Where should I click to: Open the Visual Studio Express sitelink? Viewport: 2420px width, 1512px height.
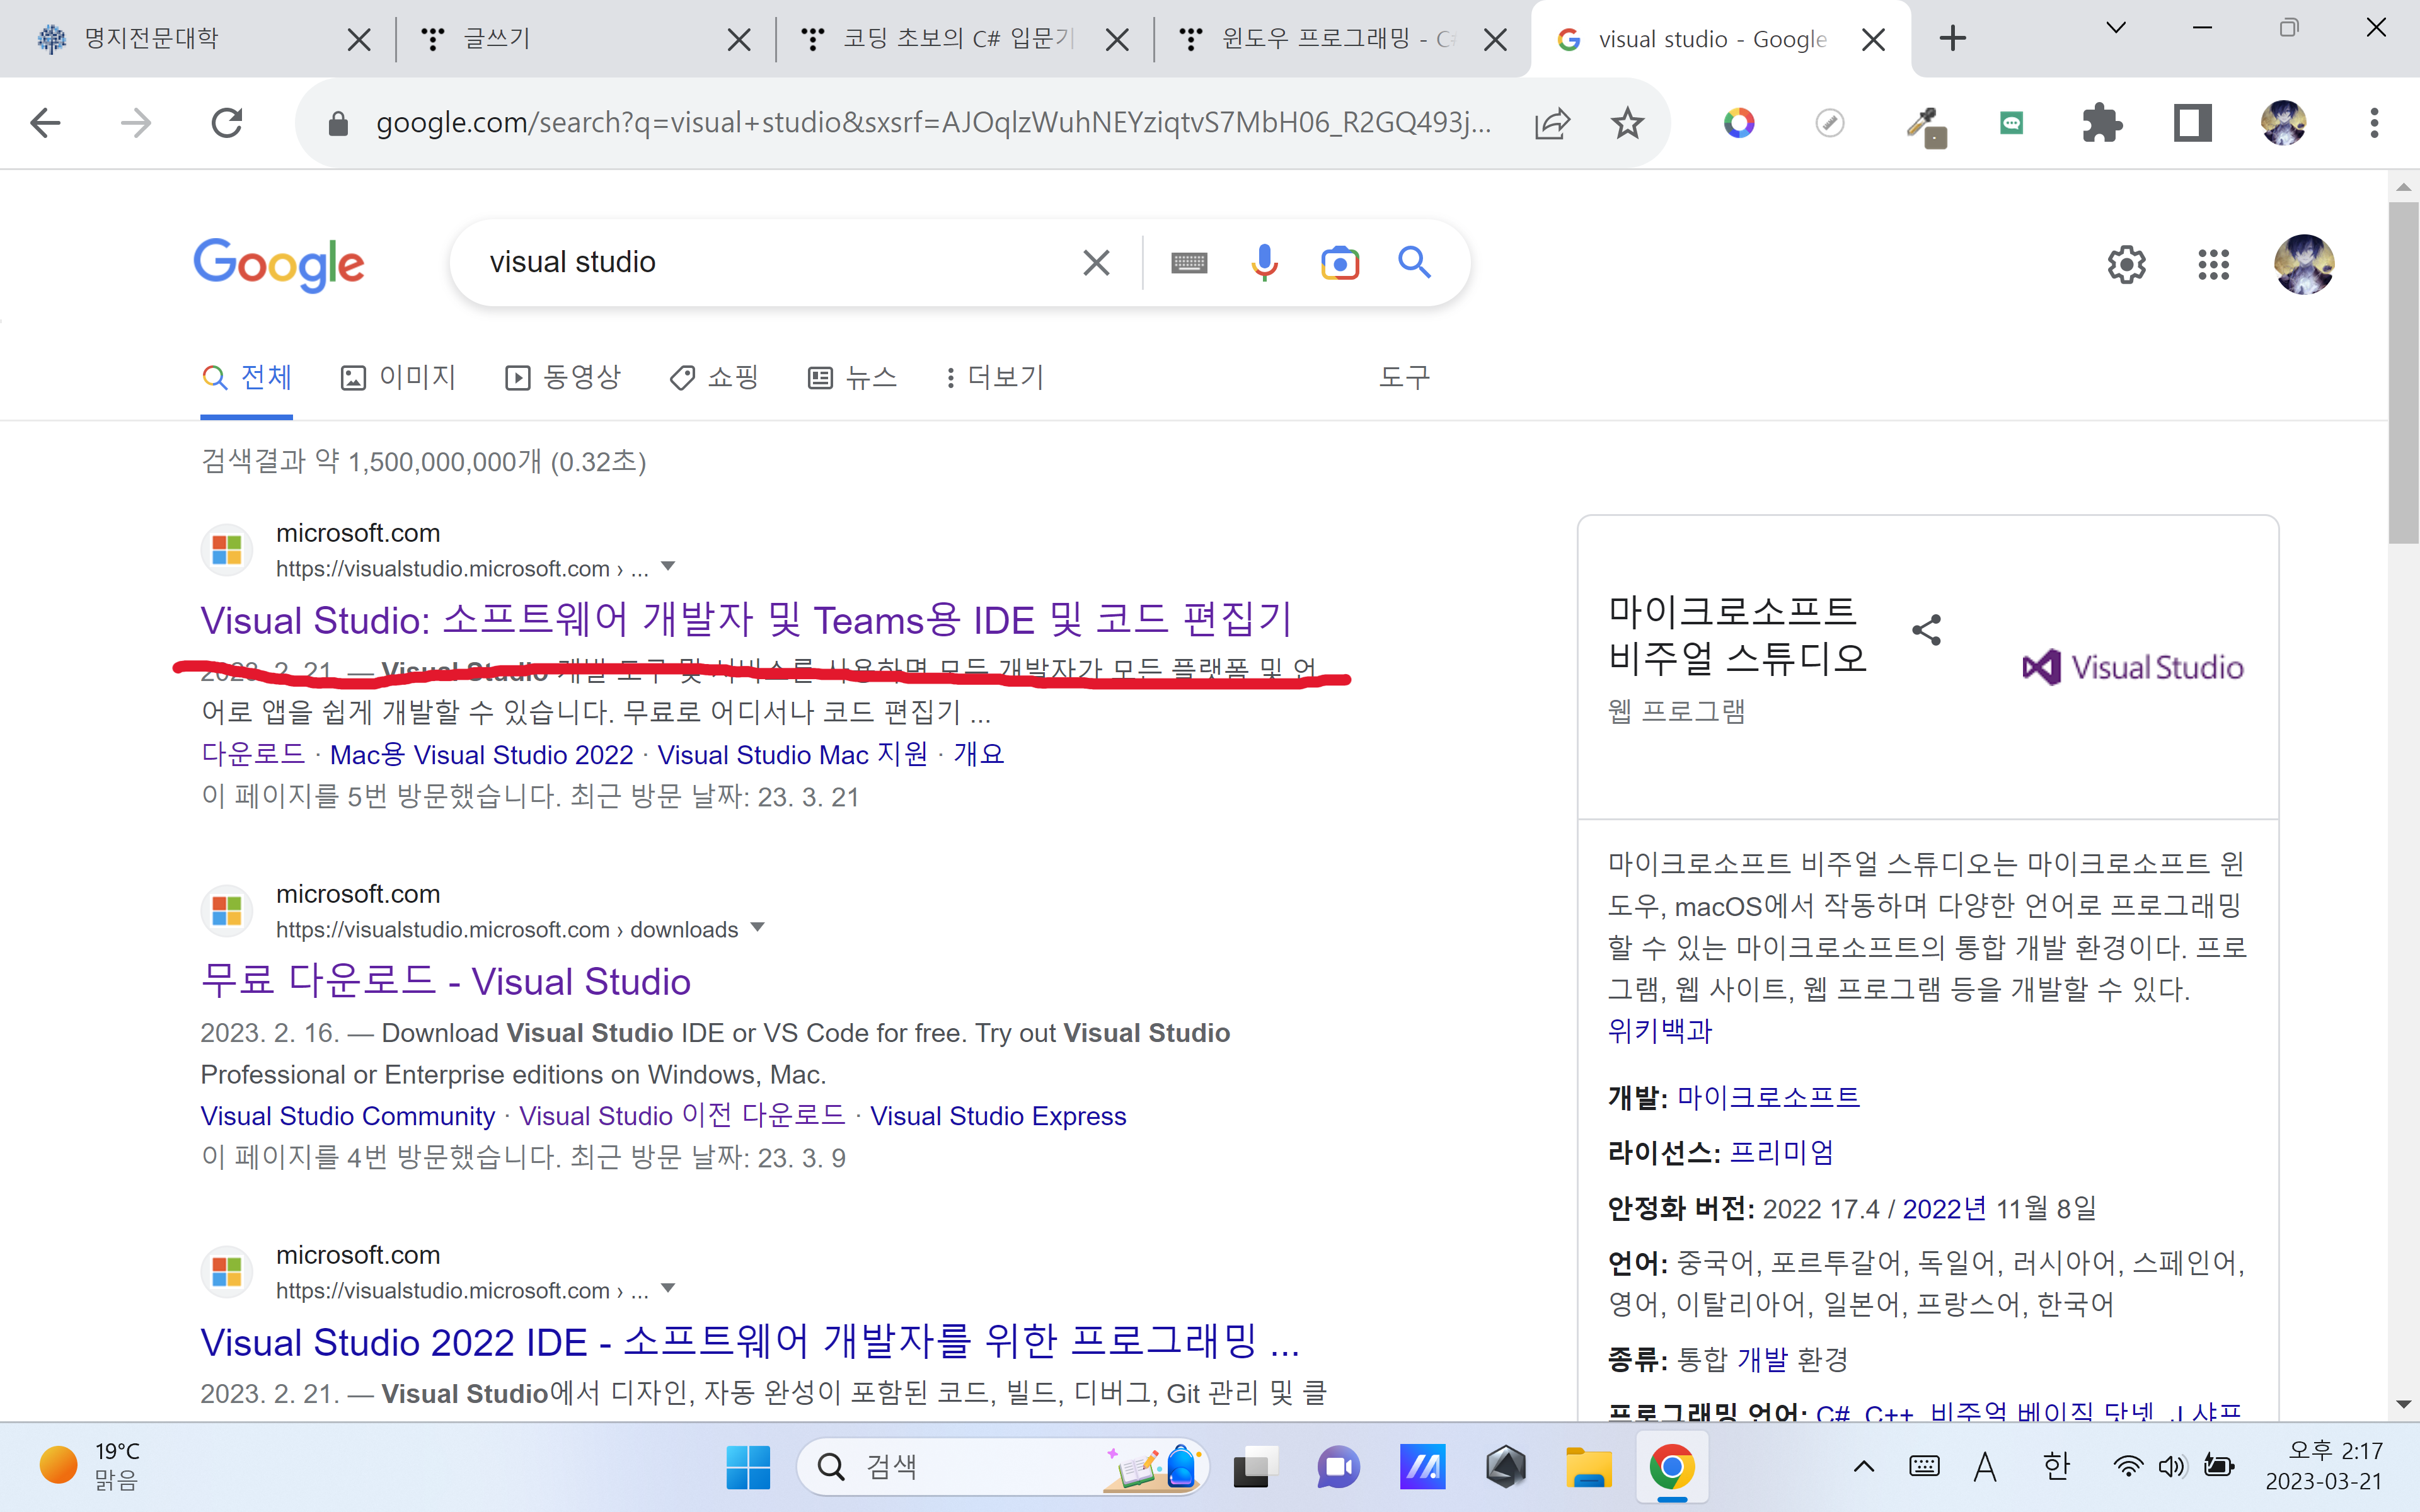tap(998, 1116)
